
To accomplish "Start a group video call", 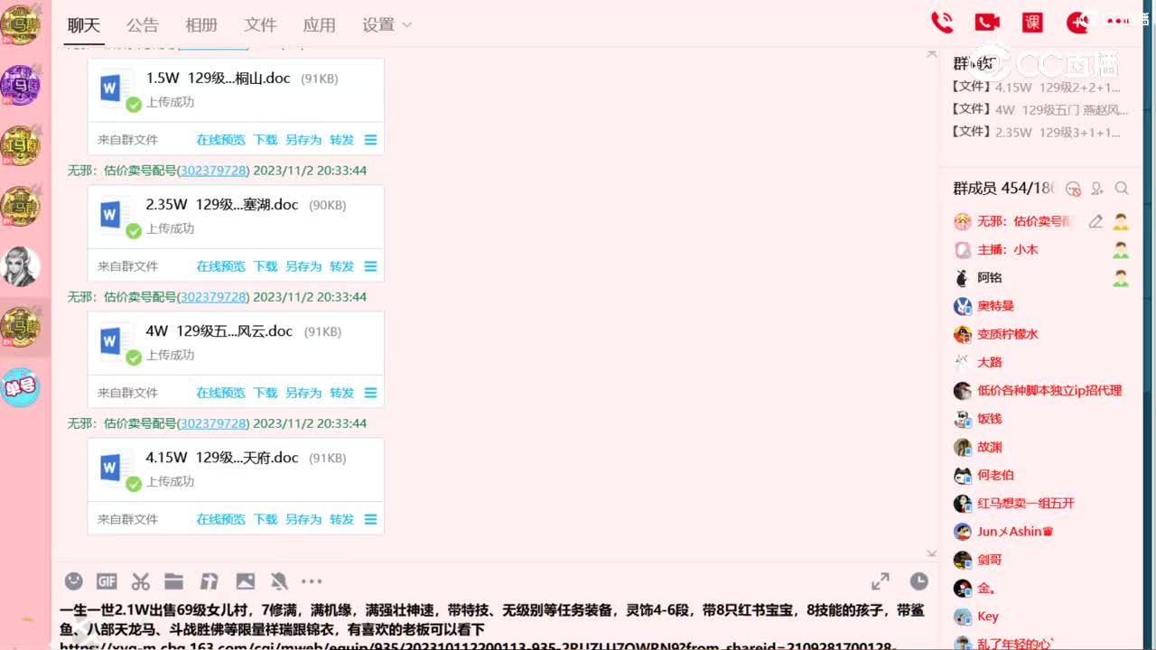I will (987, 23).
